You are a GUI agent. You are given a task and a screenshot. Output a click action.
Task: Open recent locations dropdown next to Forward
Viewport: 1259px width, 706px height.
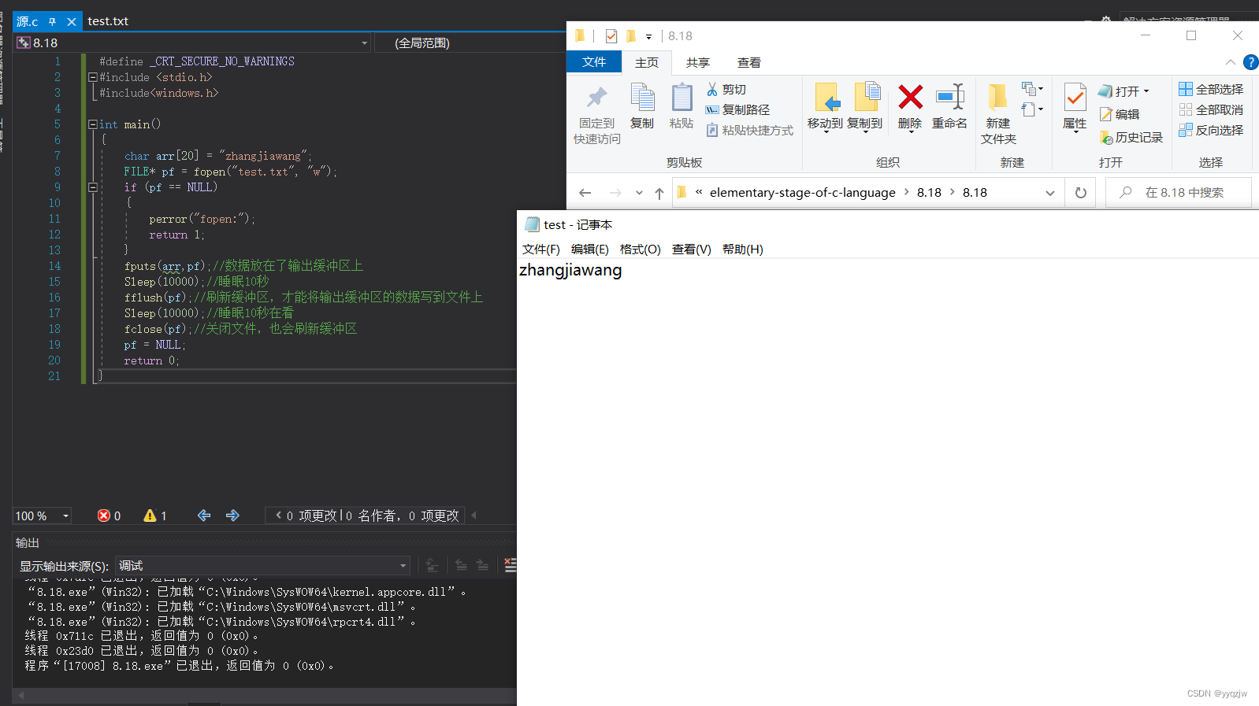coord(639,193)
